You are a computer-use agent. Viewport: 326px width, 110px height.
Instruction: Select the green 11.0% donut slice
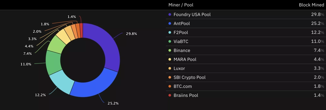53,62
